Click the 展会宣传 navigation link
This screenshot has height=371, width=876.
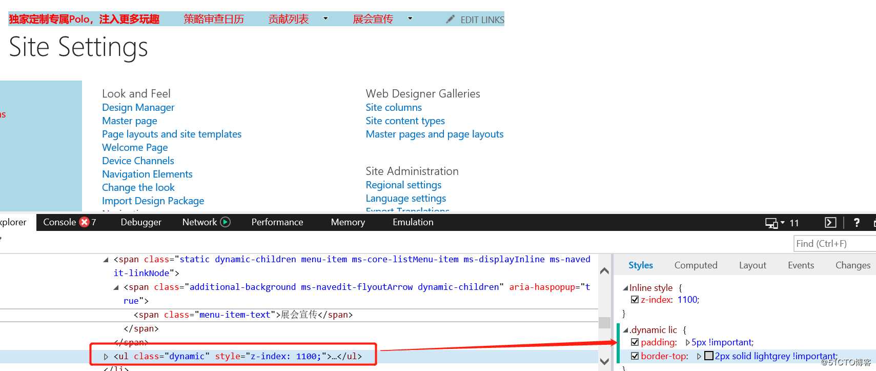coord(373,19)
